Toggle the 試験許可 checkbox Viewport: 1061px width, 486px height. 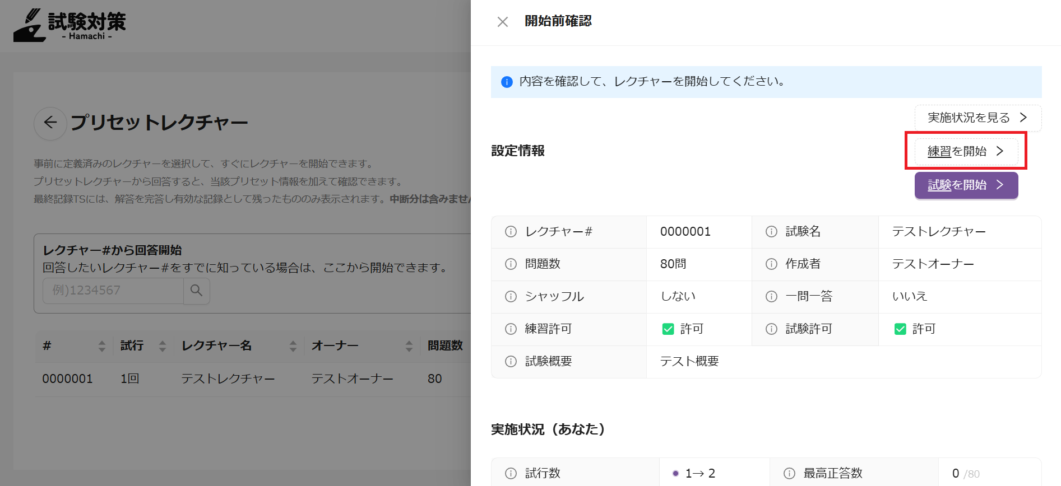[900, 329]
